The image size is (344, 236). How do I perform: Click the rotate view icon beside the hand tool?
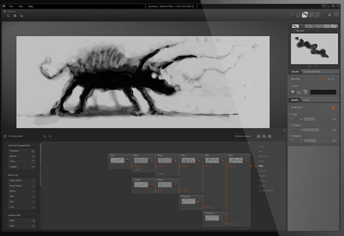[x=21, y=16]
